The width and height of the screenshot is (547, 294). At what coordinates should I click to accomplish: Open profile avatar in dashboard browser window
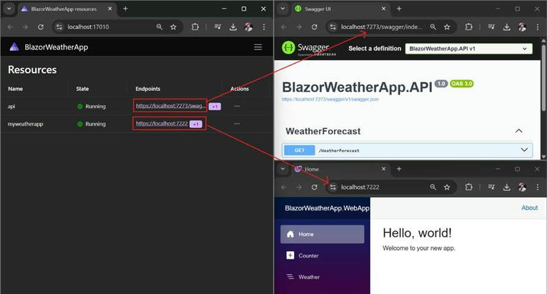click(248, 27)
